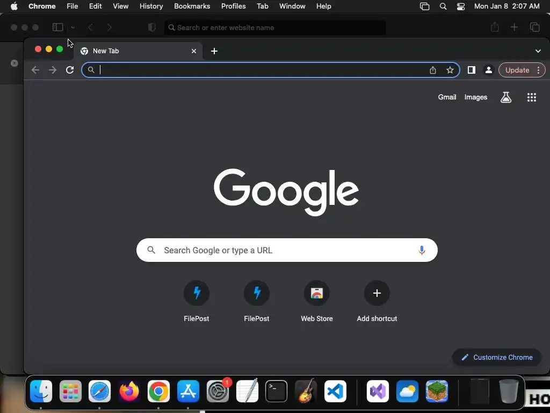Open the second FilePost shortcut
This screenshot has width=550, height=413.
(x=257, y=293)
